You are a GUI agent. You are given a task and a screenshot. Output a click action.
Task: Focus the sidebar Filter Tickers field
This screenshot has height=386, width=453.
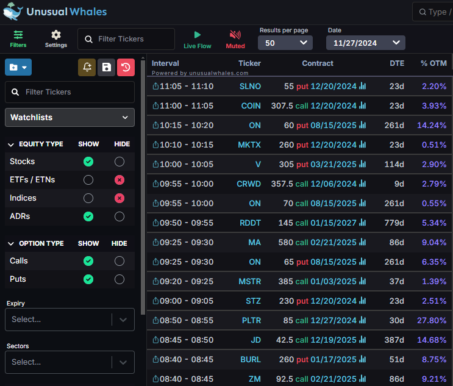(x=70, y=92)
